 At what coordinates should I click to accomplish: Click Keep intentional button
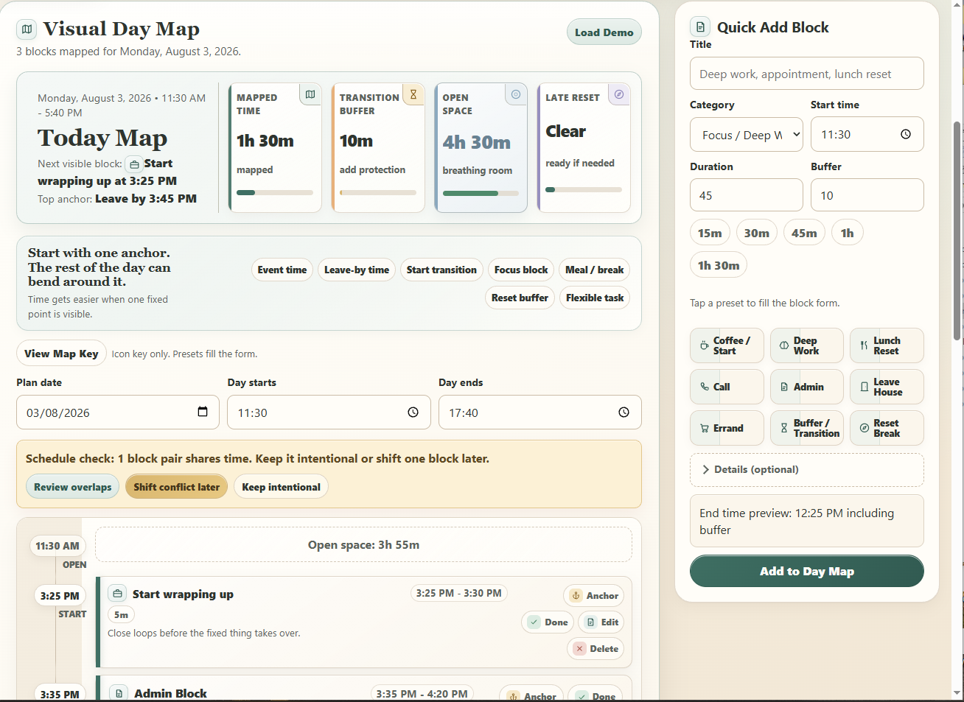click(281, 487)
